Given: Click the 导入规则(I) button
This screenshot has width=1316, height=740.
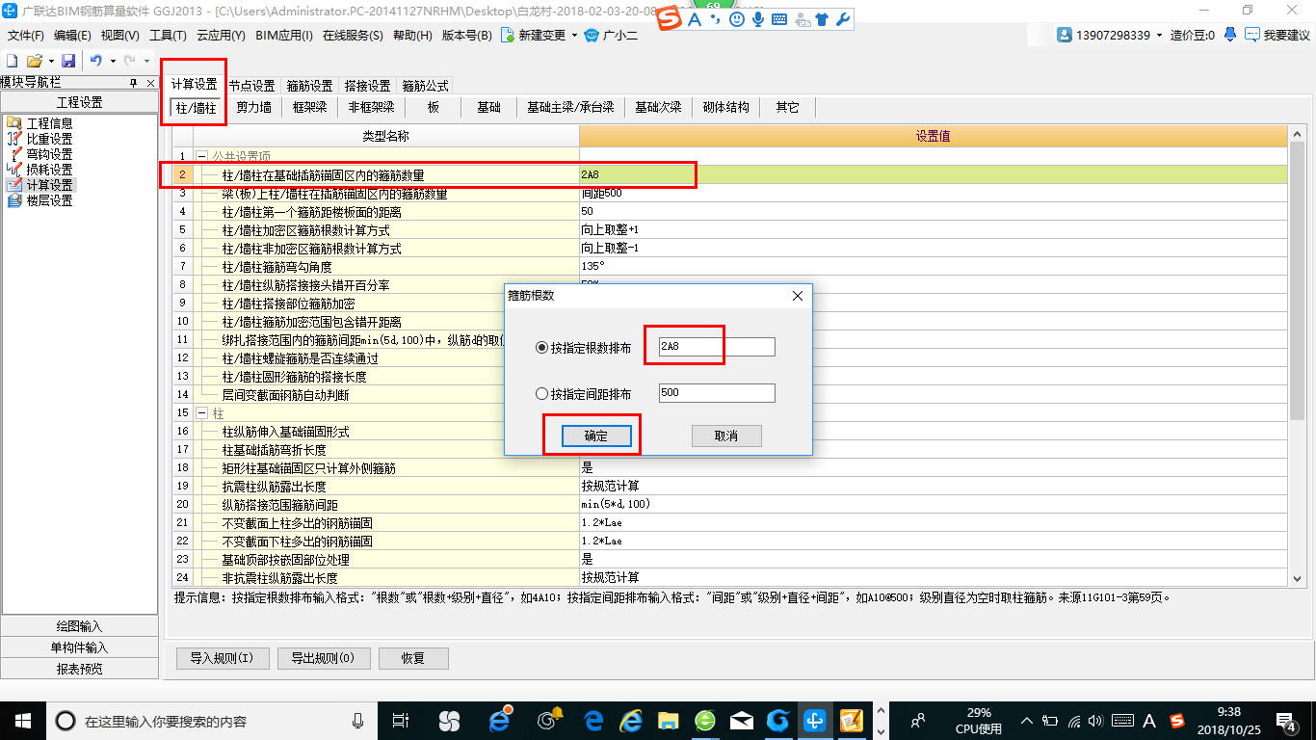Looking at the screenshot, I should coord(222,659).
